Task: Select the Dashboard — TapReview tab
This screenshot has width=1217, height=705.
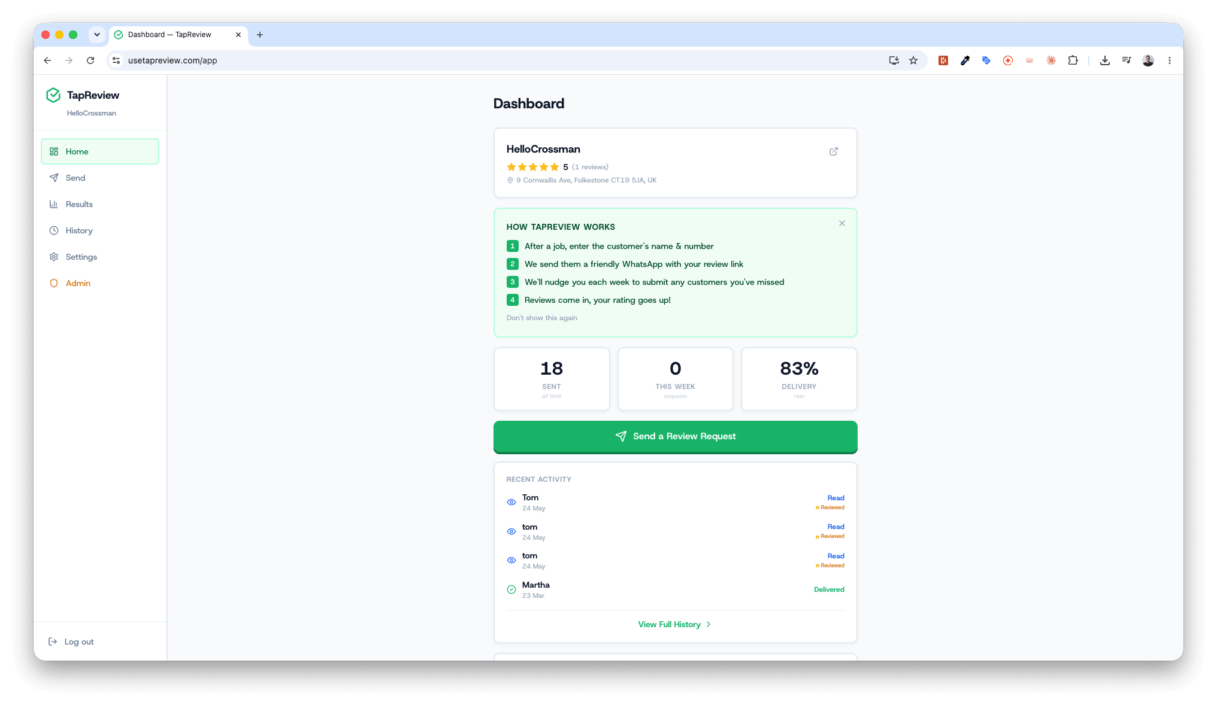Action: (178, 35)
